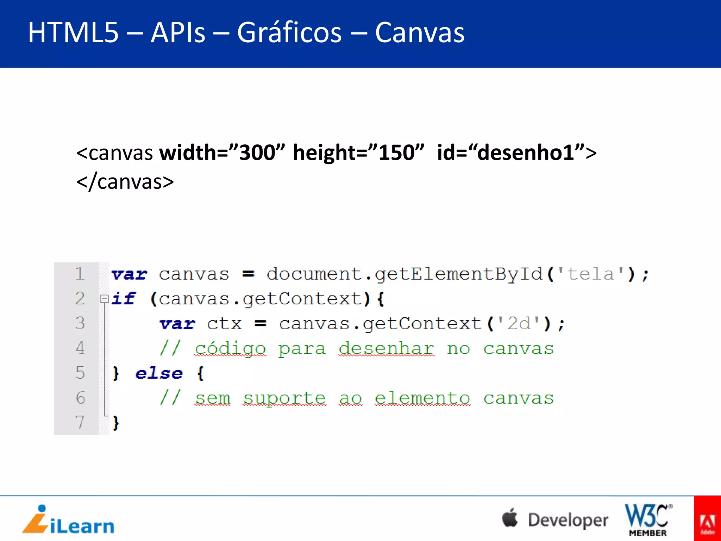The image size is (721, 541).
Task: Click the text id="desenho1"
Action: click(x=511, y=153)
